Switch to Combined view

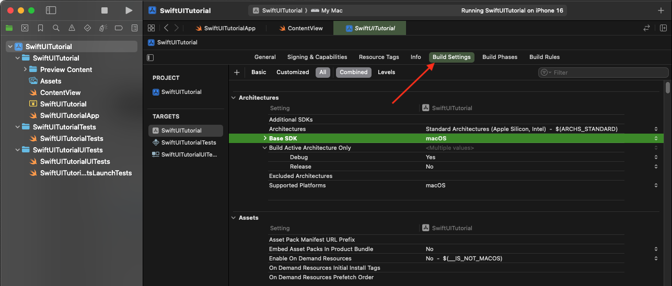[x=354, y=72]
